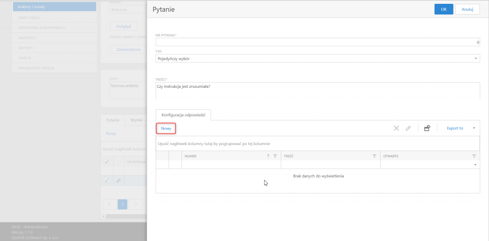Click the TREŚĆ text area

[318, 91]
